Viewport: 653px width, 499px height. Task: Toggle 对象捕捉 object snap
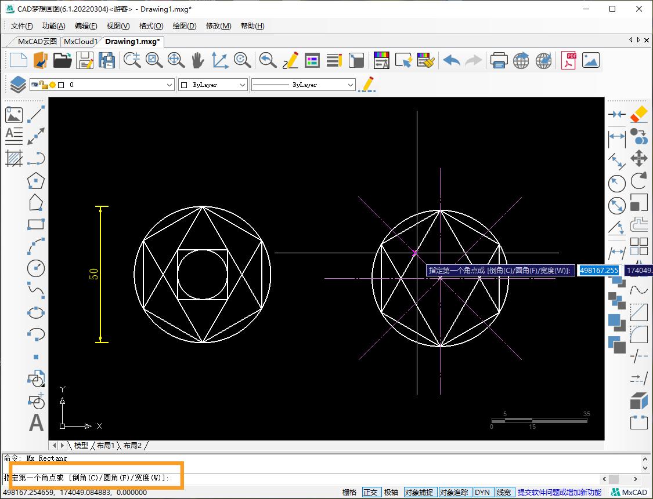419,492
